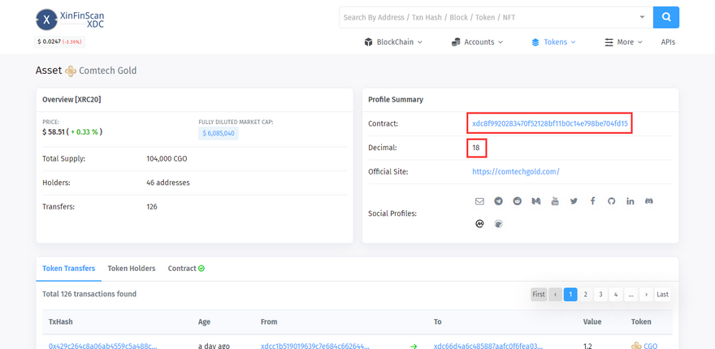Open the APIs menu item
The width and height of the screenshot is (715, 349).
point(668,42)
